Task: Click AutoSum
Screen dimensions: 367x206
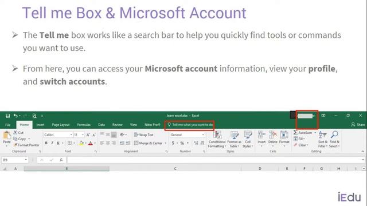Action: click(x=303, y=133)
